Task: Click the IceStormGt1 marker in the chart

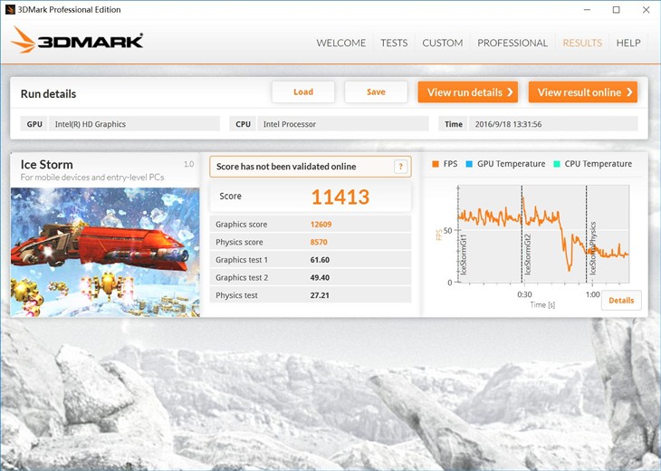Action: pyautogui.click(x=464, y=255)
